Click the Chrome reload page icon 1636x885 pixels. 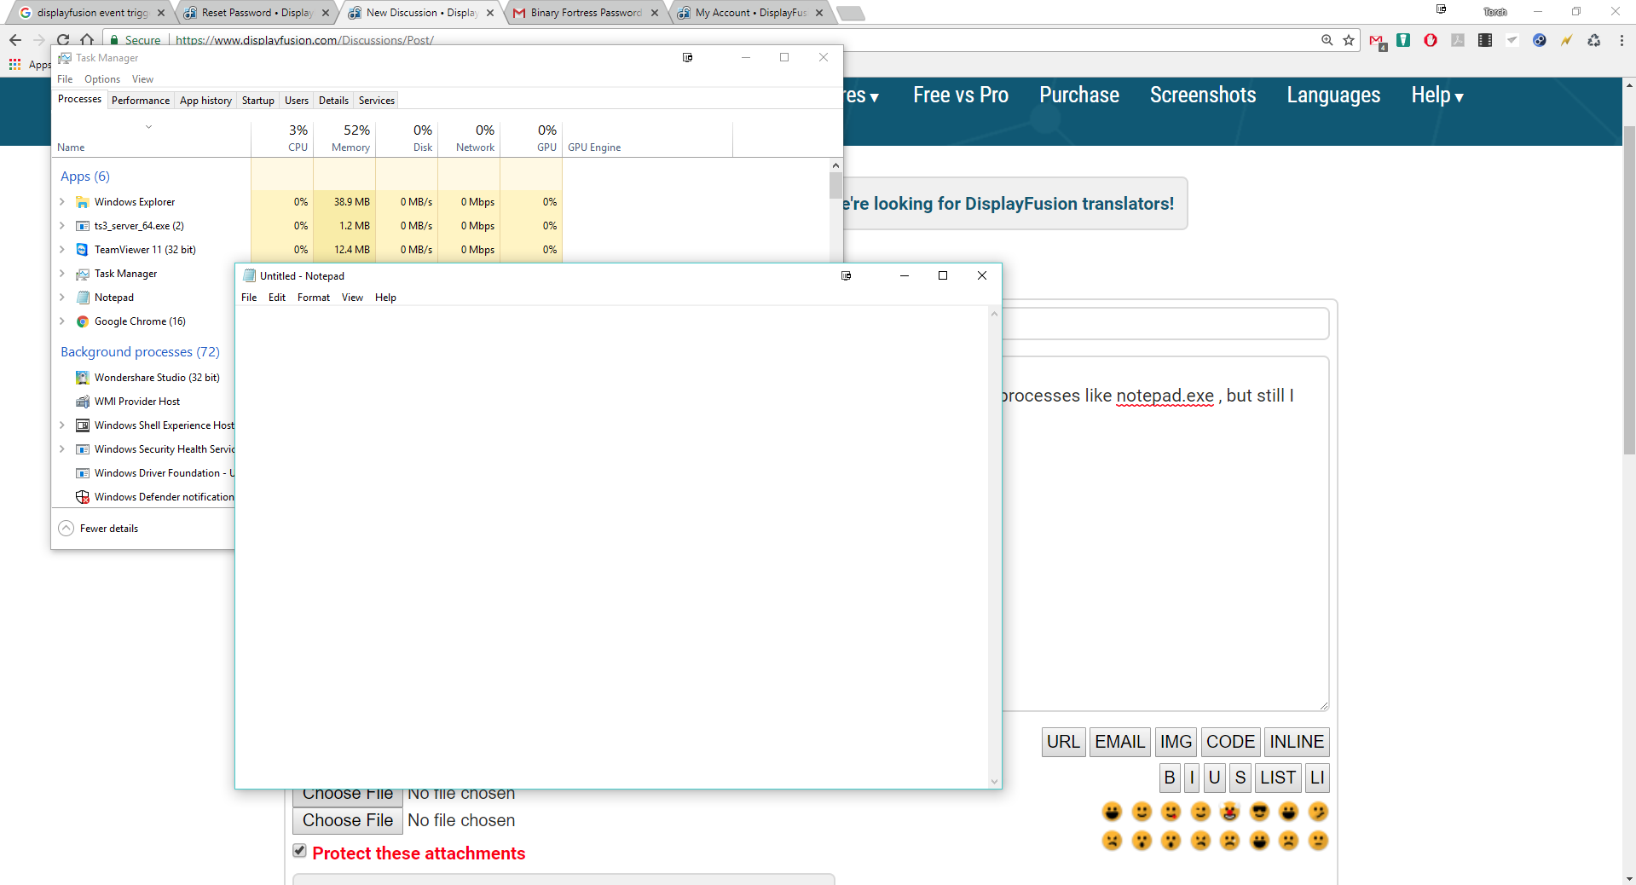click(63, 40)
